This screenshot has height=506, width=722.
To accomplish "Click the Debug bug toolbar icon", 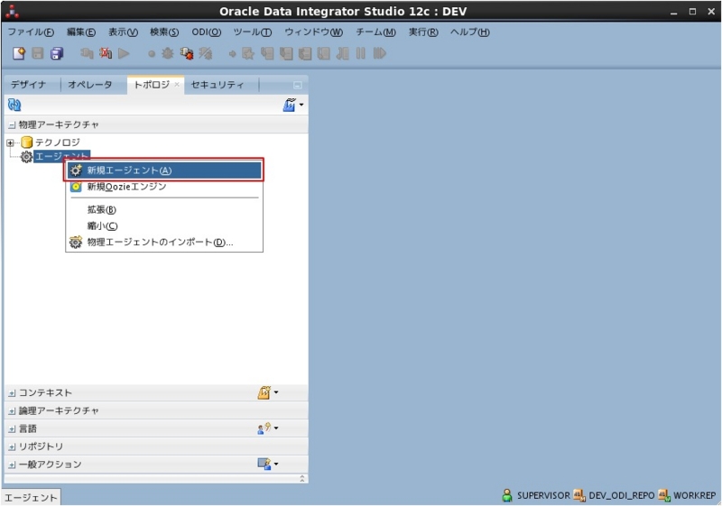I will [x=168, y=53].
